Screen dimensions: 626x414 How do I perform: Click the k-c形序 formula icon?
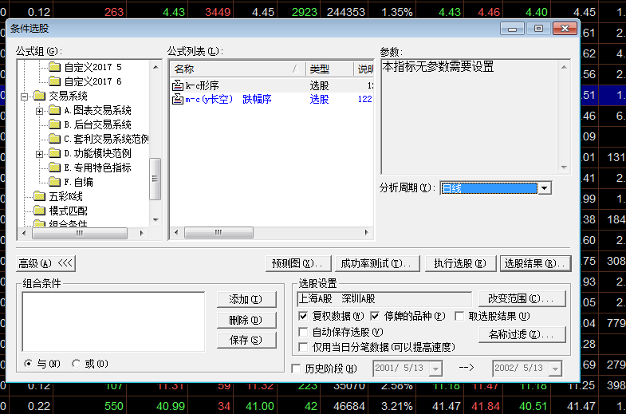point(178,85)
